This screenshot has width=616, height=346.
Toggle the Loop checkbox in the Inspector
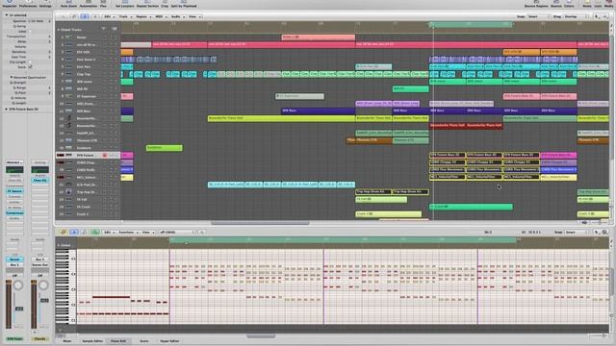pos(30,32)
